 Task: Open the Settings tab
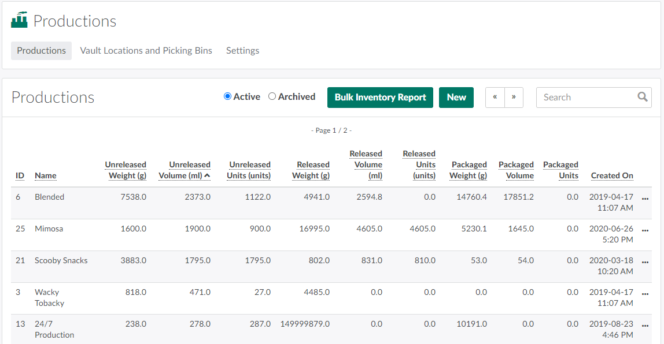(x=242, y=51)
